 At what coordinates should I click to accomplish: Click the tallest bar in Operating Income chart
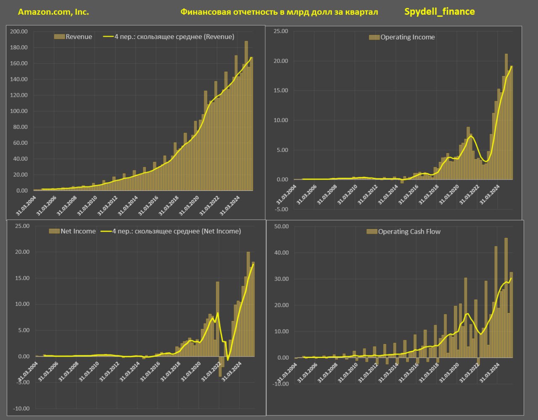coord(506,117)
